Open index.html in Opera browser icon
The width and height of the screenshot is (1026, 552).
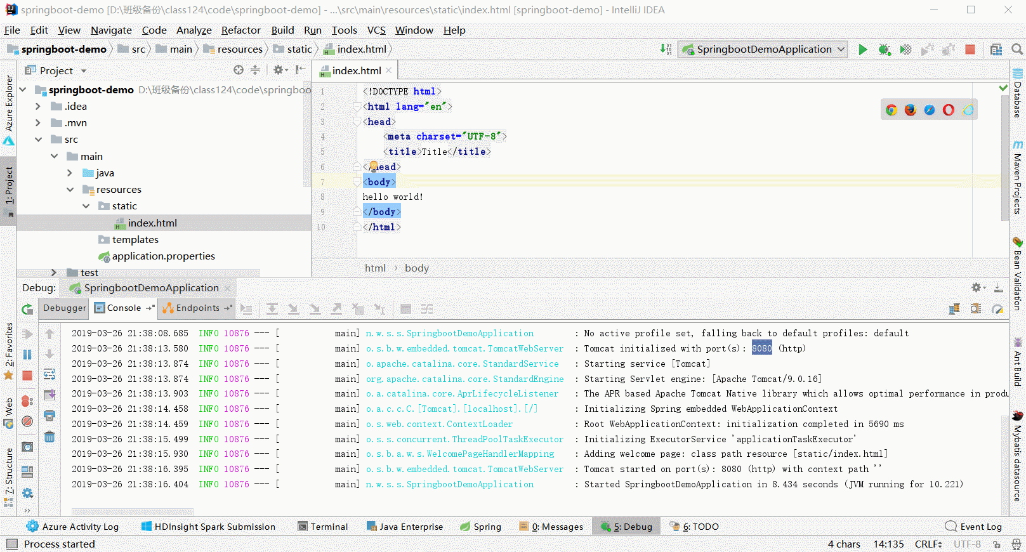[x=949, y=110]
